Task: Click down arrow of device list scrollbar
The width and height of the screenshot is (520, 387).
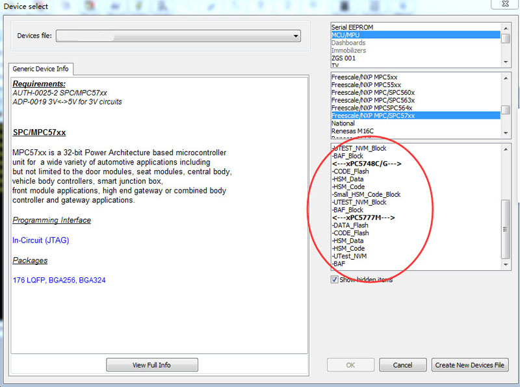Action: pos(506,264)
